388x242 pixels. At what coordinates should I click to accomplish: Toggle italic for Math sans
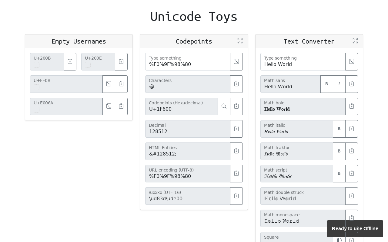click(339, 84)
